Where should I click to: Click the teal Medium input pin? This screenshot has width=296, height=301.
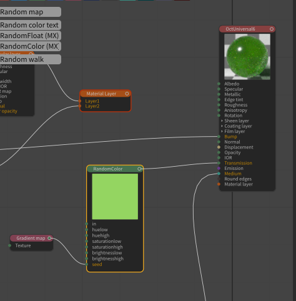tap(219, 174)
